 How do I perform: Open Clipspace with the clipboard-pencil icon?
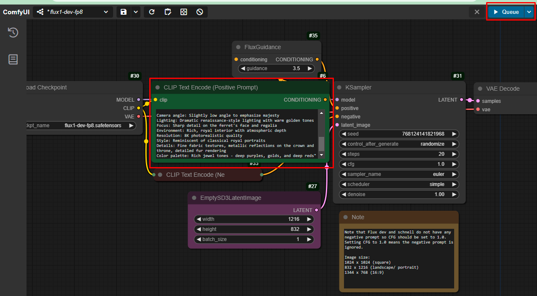coord(168,12)
